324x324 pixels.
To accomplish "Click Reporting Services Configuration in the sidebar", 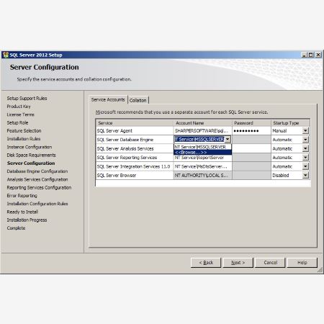I will 39,187.
